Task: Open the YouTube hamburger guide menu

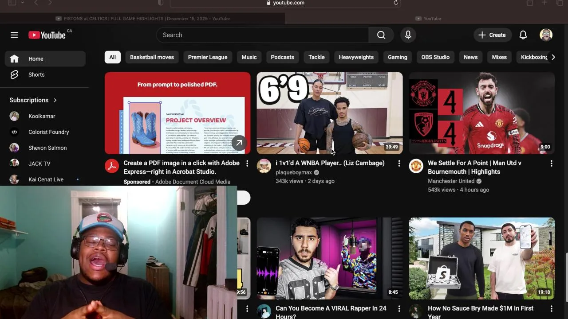Action: (x=14, y=35)
